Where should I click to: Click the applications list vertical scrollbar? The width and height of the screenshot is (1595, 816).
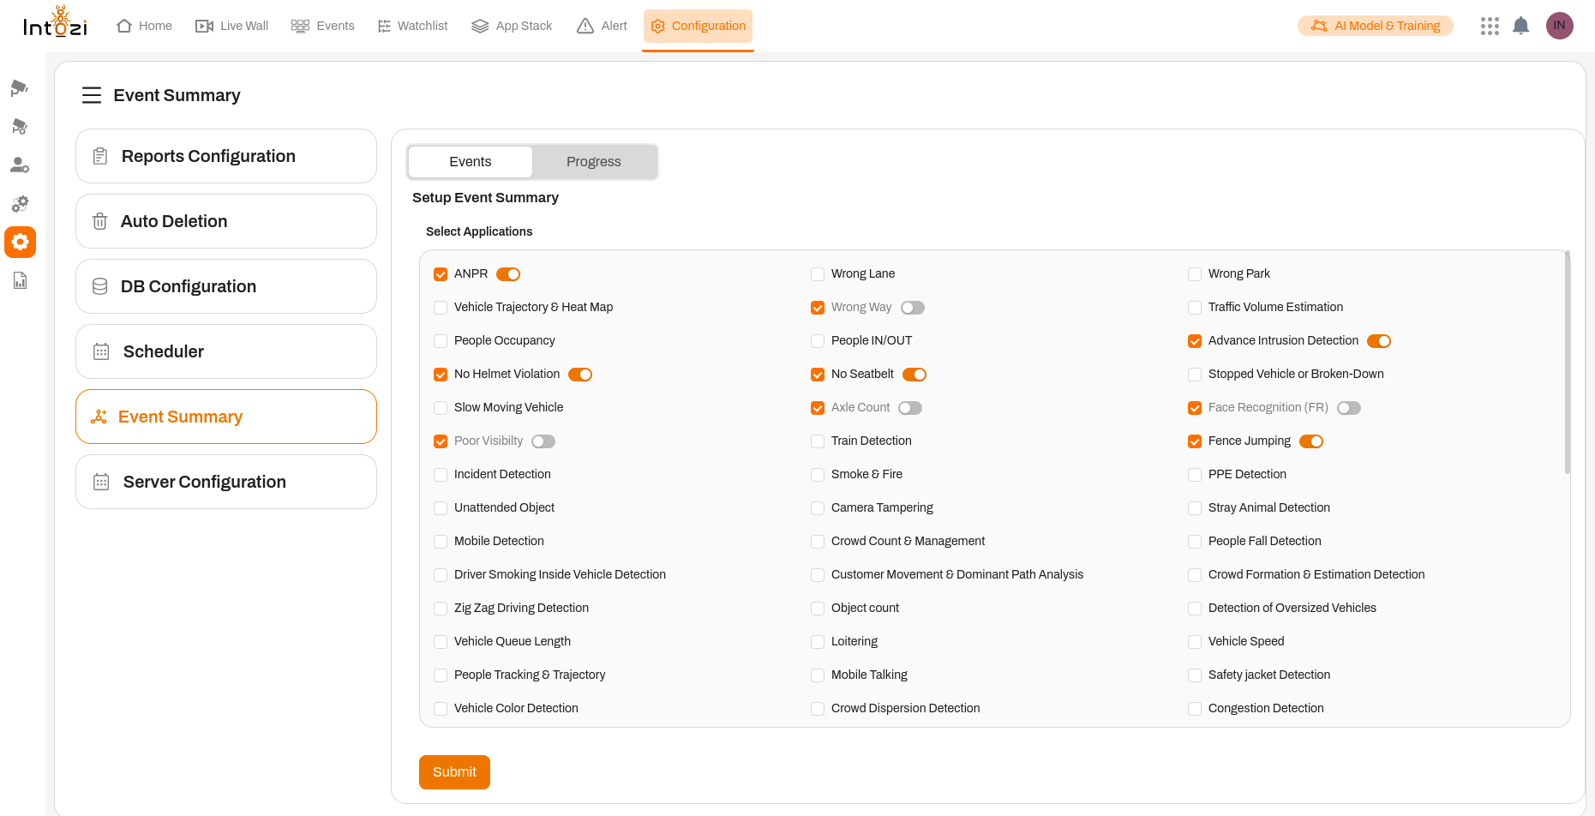pos(1567,362)
